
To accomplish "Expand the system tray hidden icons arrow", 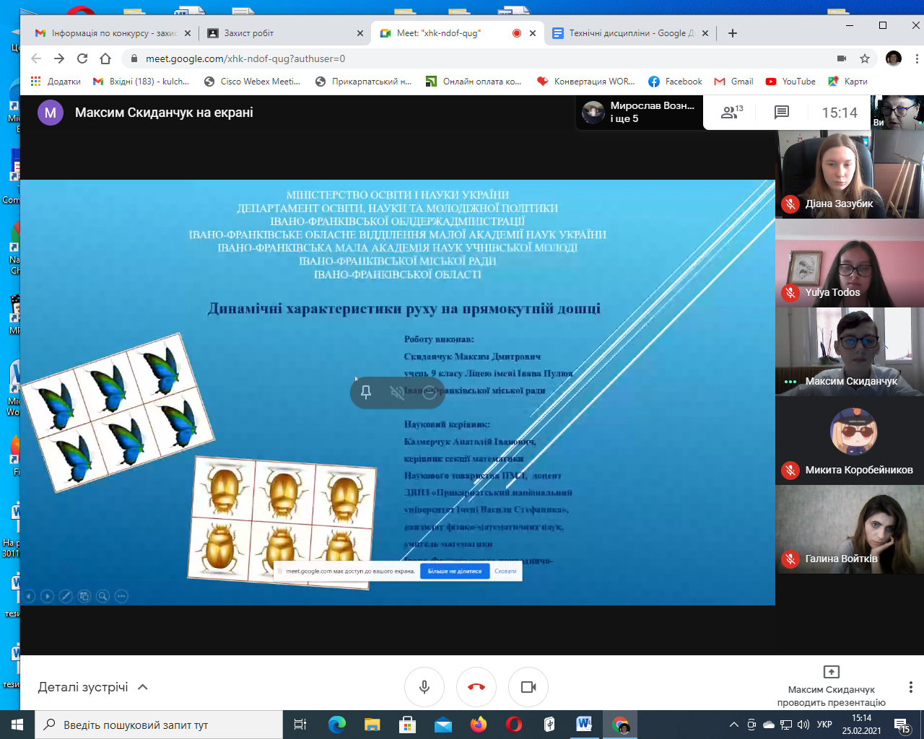I will (x=734, y=725).
